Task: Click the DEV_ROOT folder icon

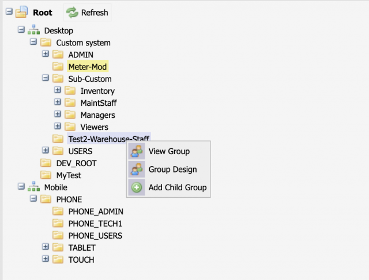Action: tap(46, 163)
